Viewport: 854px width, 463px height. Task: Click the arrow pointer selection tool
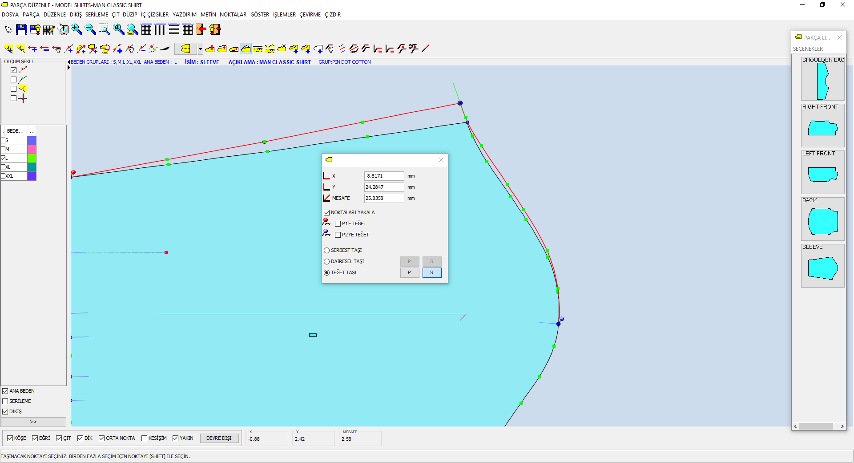[x=8, y=30]
